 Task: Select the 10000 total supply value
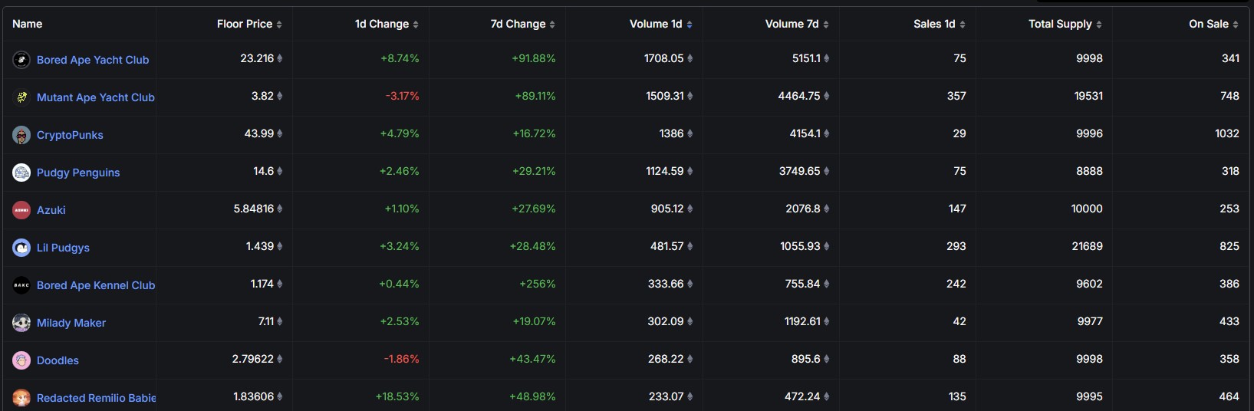[1087, 209]
